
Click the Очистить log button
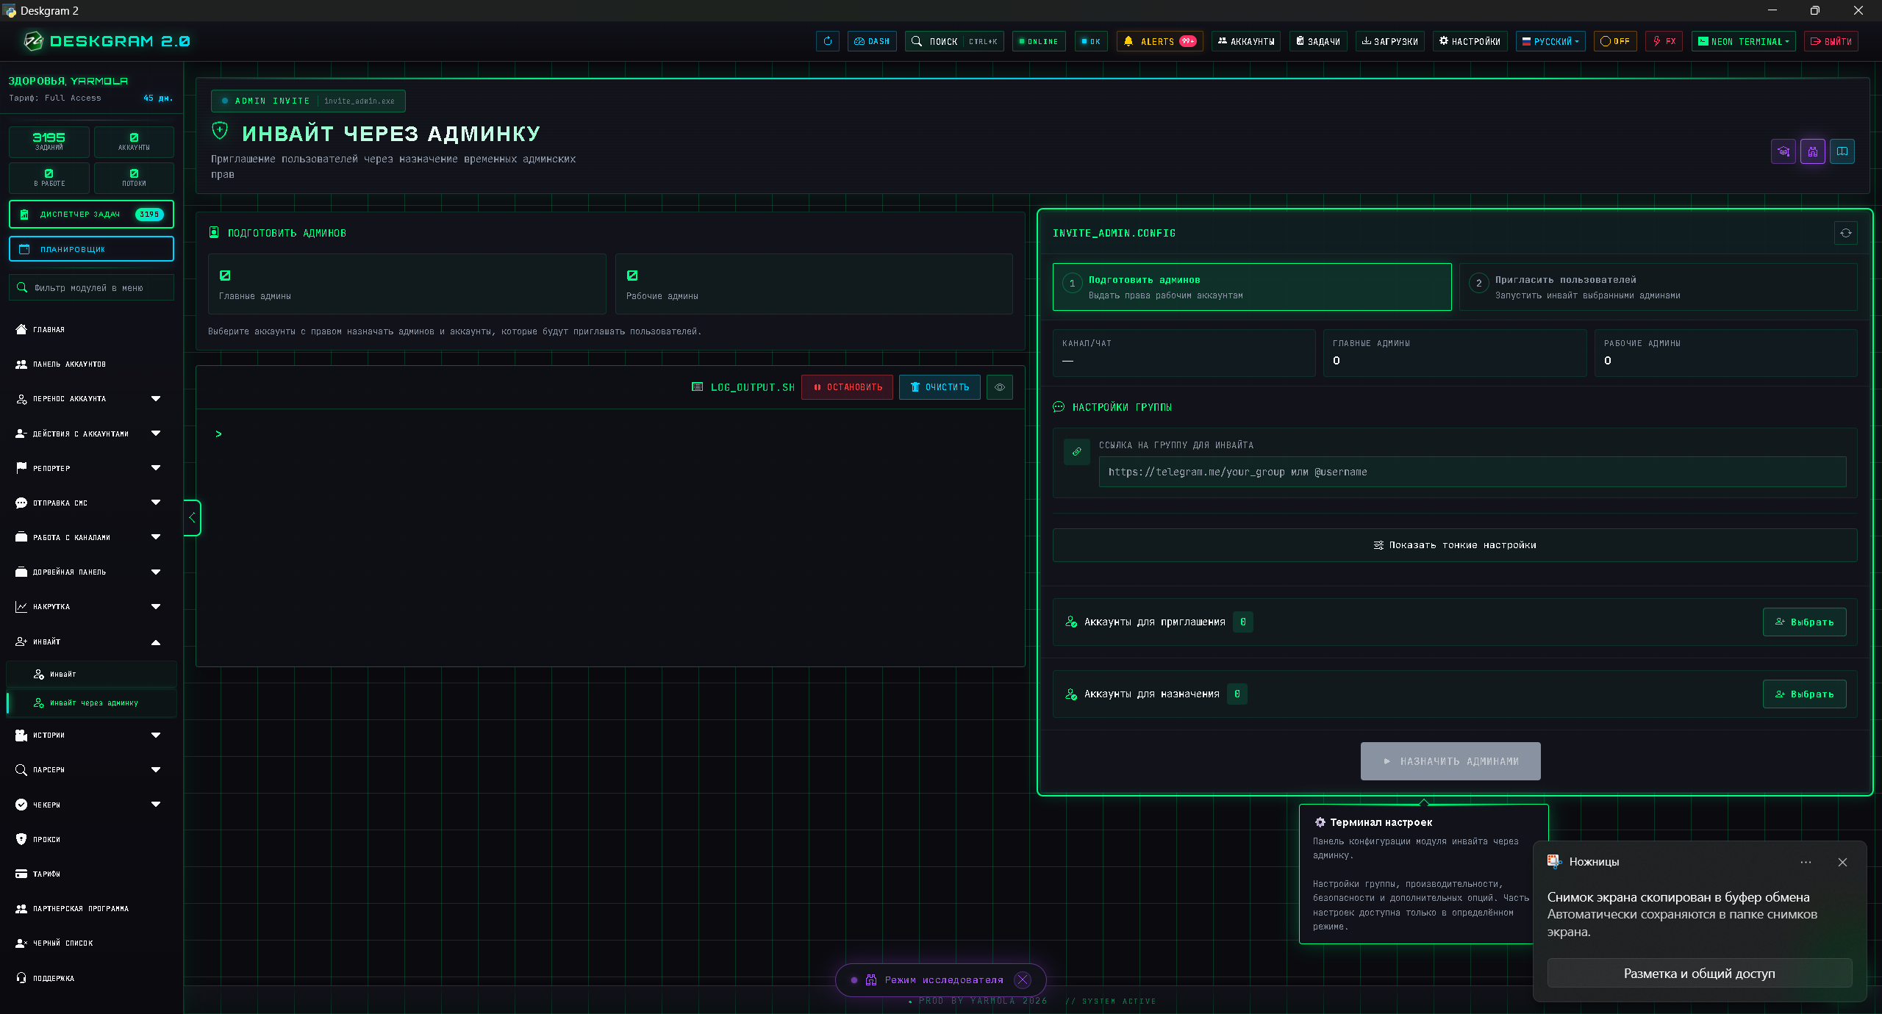[939, 387]
